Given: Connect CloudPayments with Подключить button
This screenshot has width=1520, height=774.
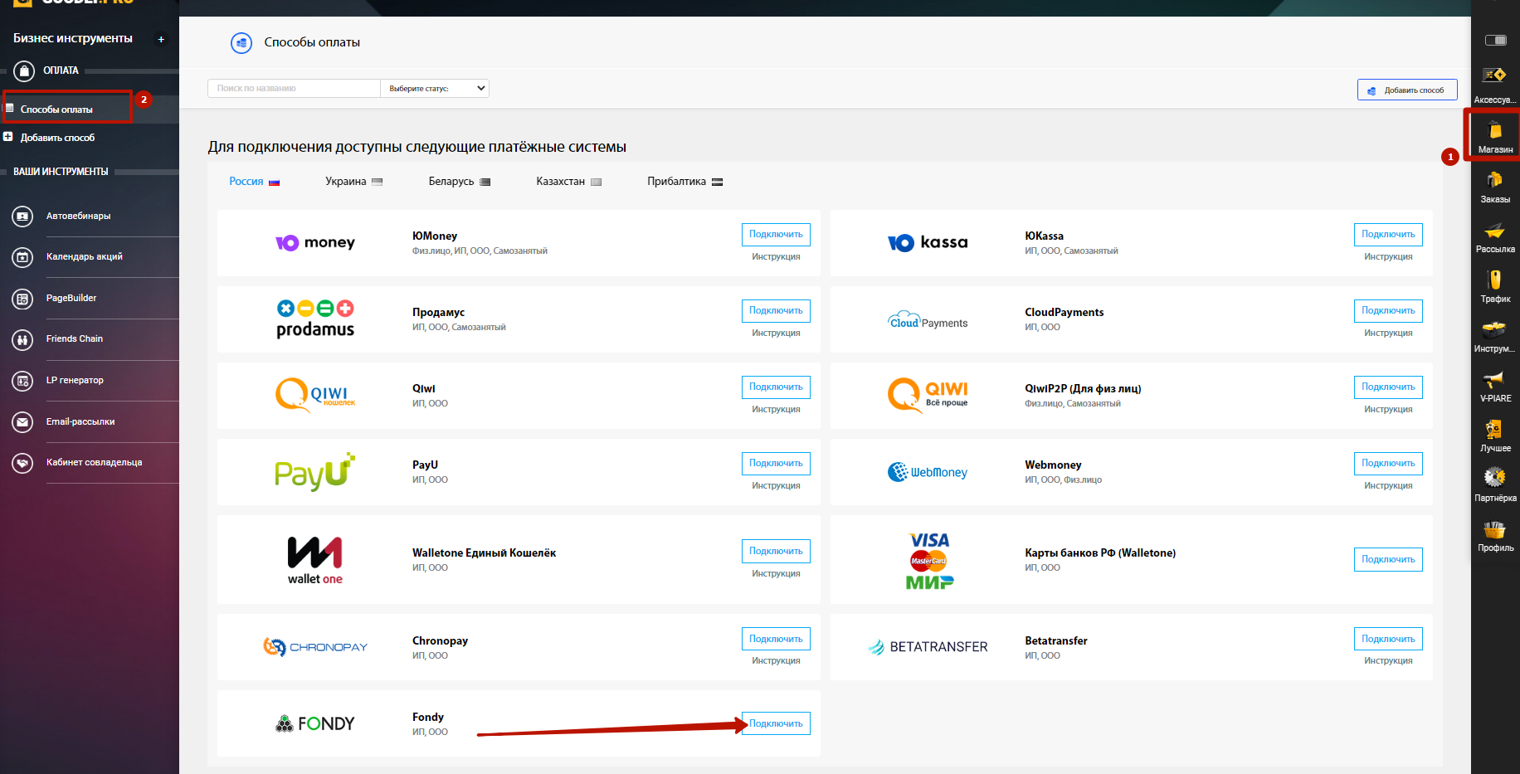Looking at the screenshot, I should coord(1388,311).
